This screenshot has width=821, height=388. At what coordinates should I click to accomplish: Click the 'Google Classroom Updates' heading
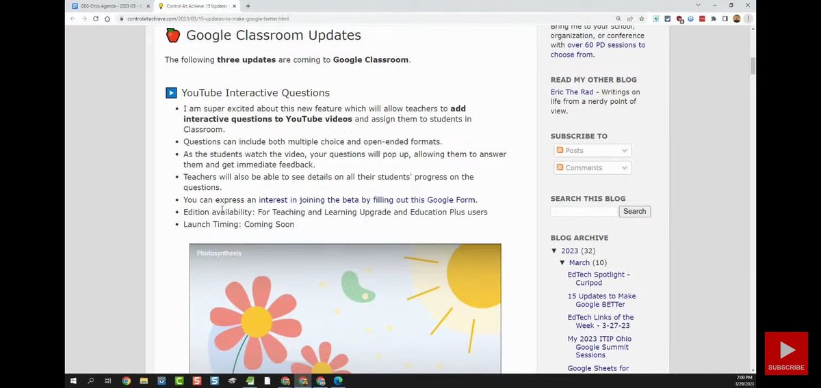pyautogui.click(x=274, y=36)
